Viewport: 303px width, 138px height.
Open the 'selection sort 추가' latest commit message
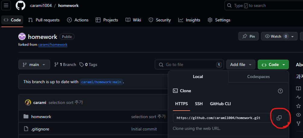(66, 102)
